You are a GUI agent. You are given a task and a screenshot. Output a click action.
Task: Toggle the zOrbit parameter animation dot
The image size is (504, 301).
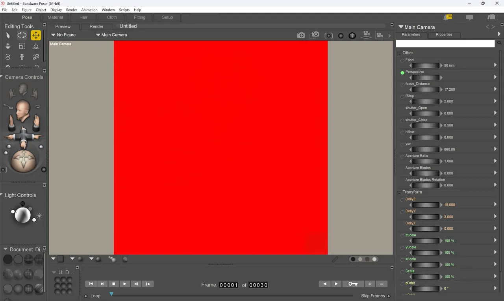(x=402, y=284)
